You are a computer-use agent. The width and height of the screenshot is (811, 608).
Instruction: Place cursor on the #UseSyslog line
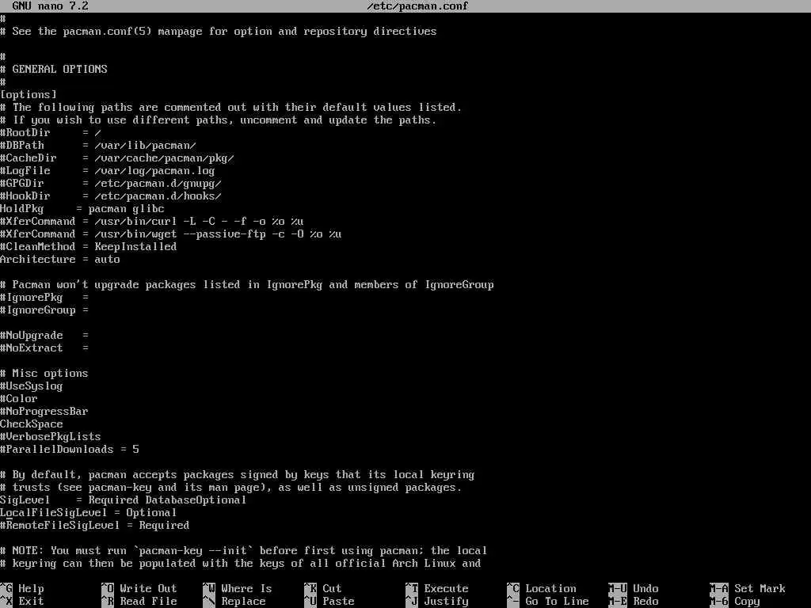(32, 386)
